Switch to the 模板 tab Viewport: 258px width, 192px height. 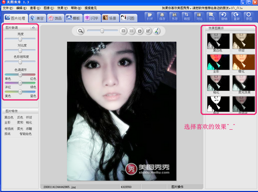pyautogui.click(x=74, y=18)
